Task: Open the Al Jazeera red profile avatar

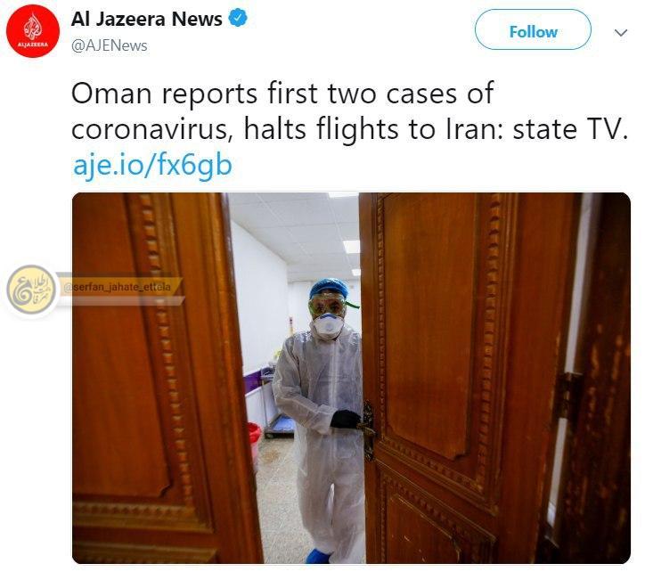Action: click(33, 31)
